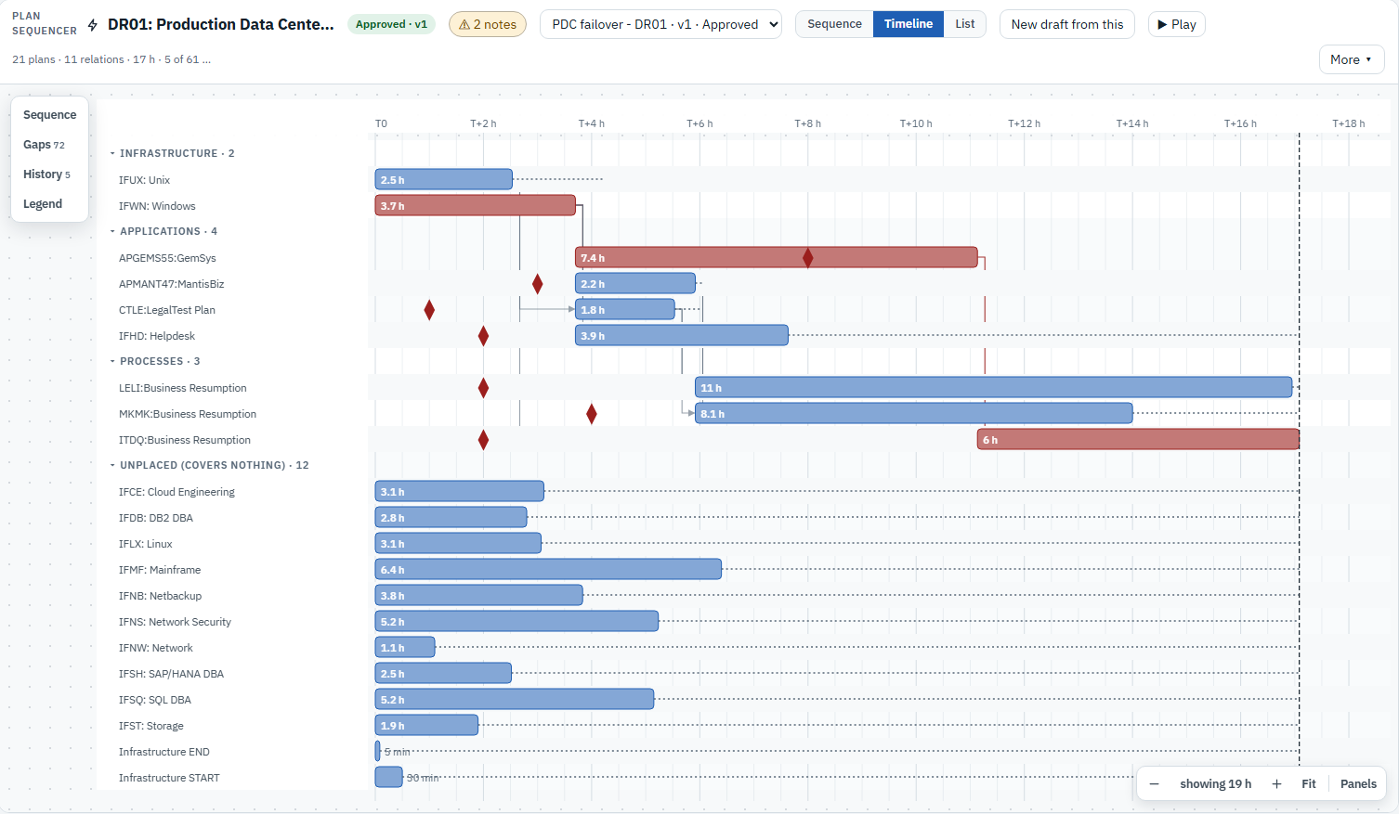Click the 6 h ITDQ:Business Resumption bar
Viewport: 1399px width, 814px height.
point(1138,439)
